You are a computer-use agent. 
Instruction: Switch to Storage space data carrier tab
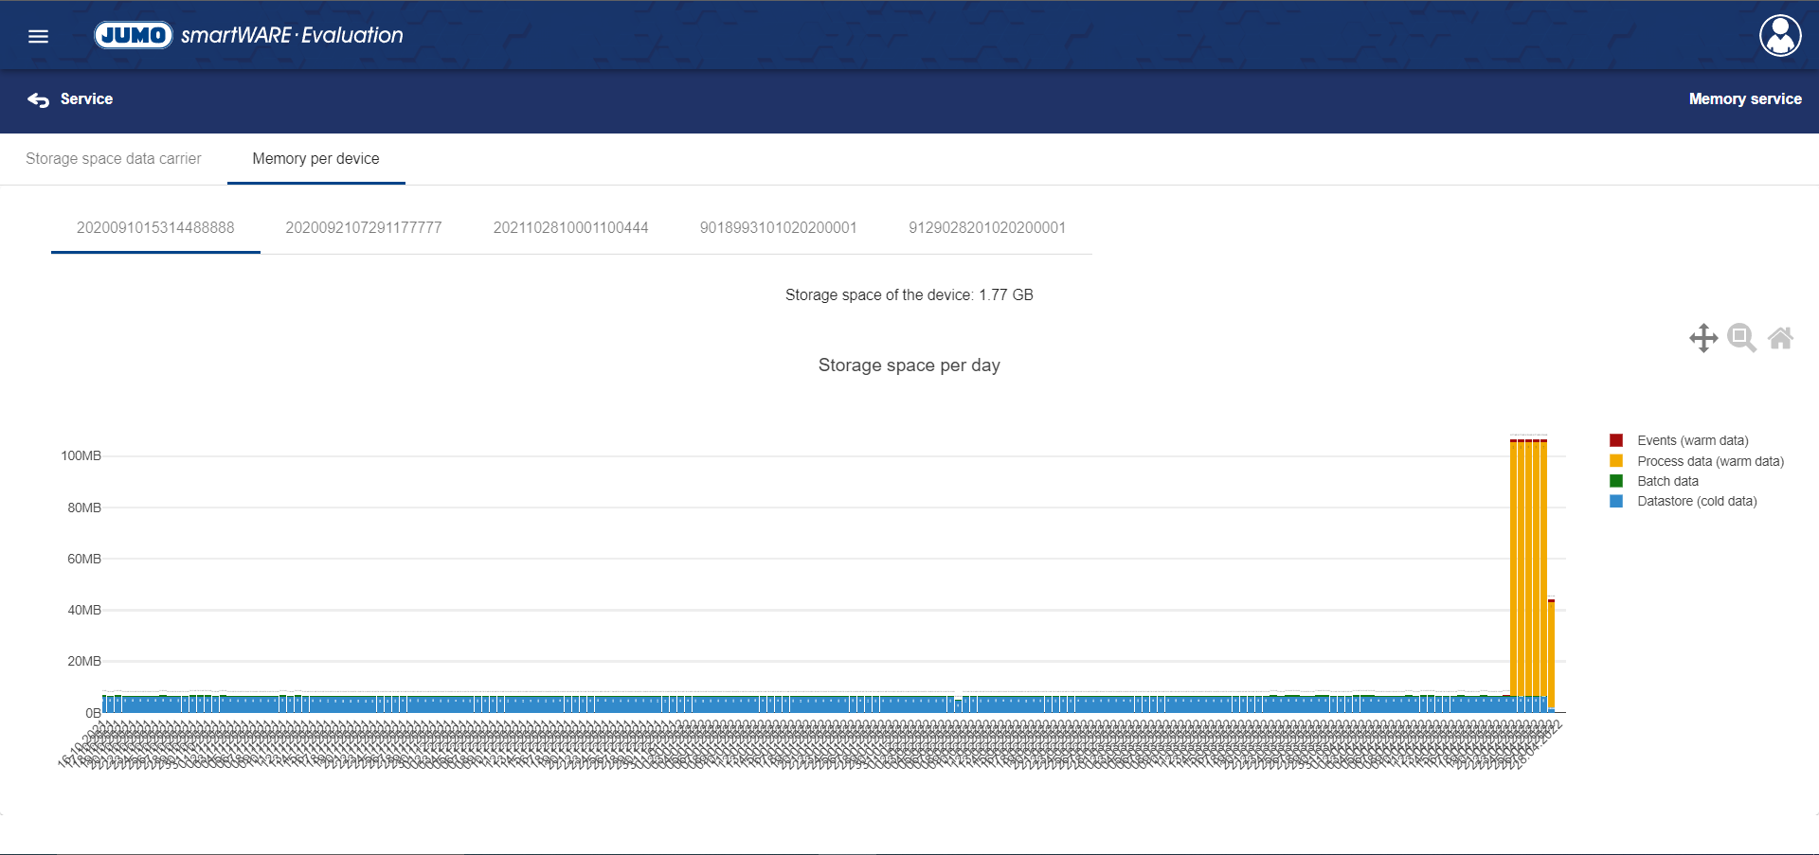pyautogui.click(x=114, y=159)
